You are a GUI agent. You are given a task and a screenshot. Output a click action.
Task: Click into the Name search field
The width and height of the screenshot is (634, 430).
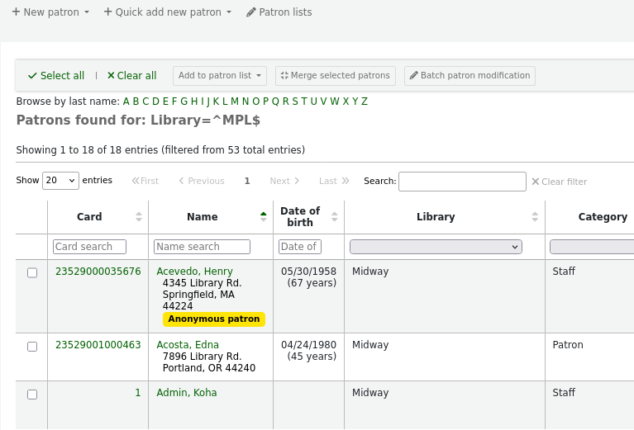[202, 247]
